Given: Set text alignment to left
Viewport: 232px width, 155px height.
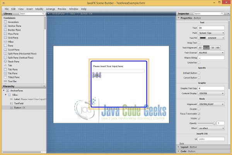Looking at the screenshot, I should (201, 48).
